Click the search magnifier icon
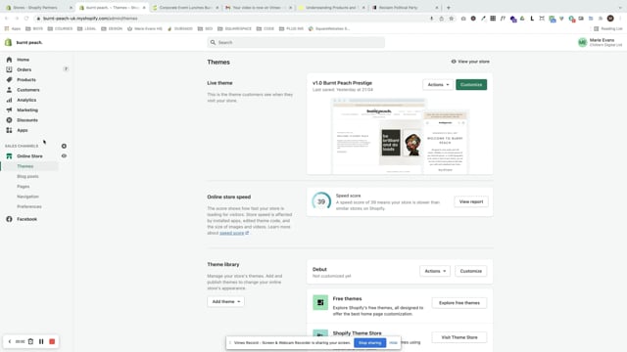 [214, 42]
